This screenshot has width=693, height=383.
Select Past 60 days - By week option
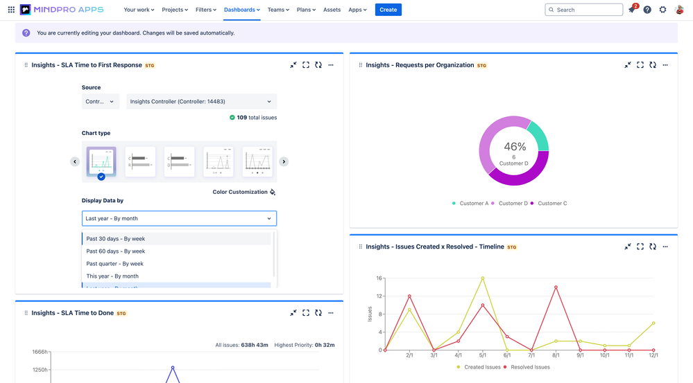pyautogui.click(x=176, y=251)
